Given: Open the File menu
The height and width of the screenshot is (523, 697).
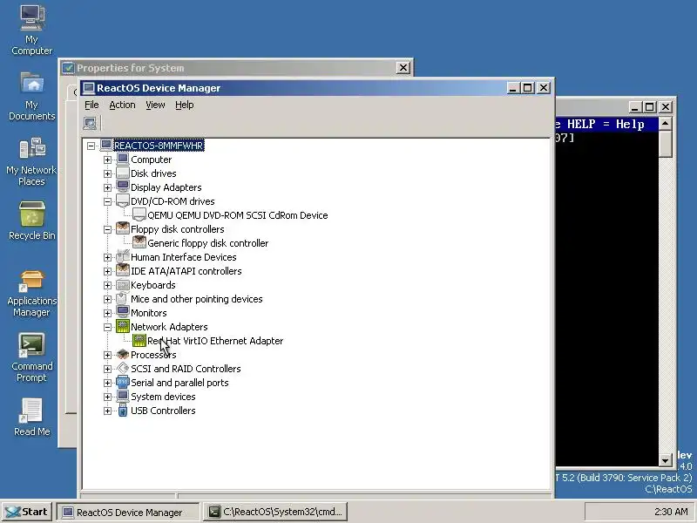Looking at the screenshot, I should [91, 105].
